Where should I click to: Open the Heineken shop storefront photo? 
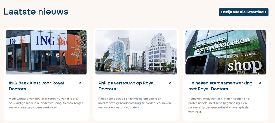point(226,52)
